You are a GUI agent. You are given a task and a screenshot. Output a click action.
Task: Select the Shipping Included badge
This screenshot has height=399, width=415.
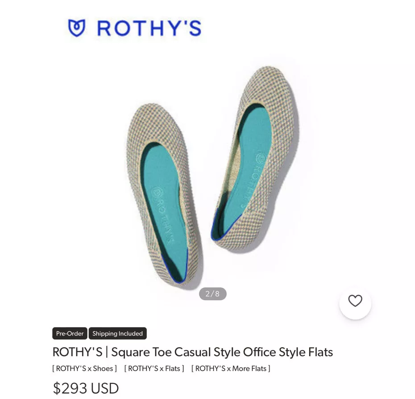pos(117,333)
